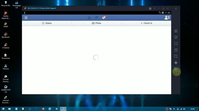Open Bandicam desktop icon
199x111 pixels.
(x=6, y=35)
